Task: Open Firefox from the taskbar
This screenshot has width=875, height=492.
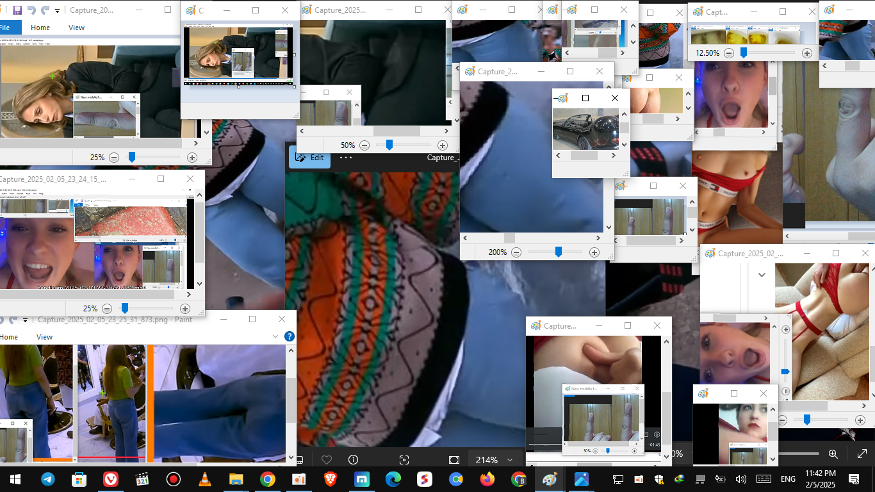Action: pyautogui.click(x=487, y=479)
